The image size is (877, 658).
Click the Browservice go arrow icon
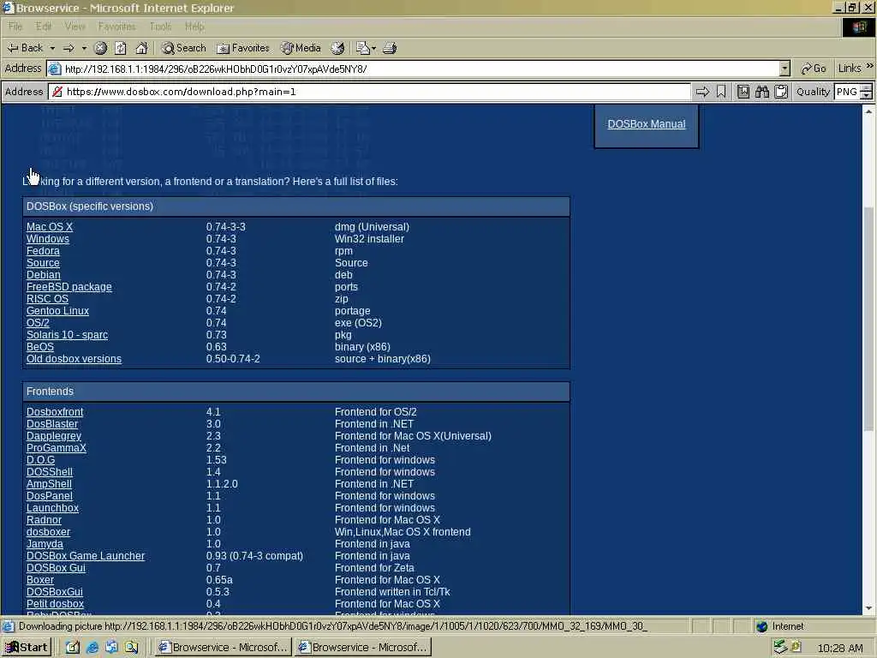click(x=702, y=92)
